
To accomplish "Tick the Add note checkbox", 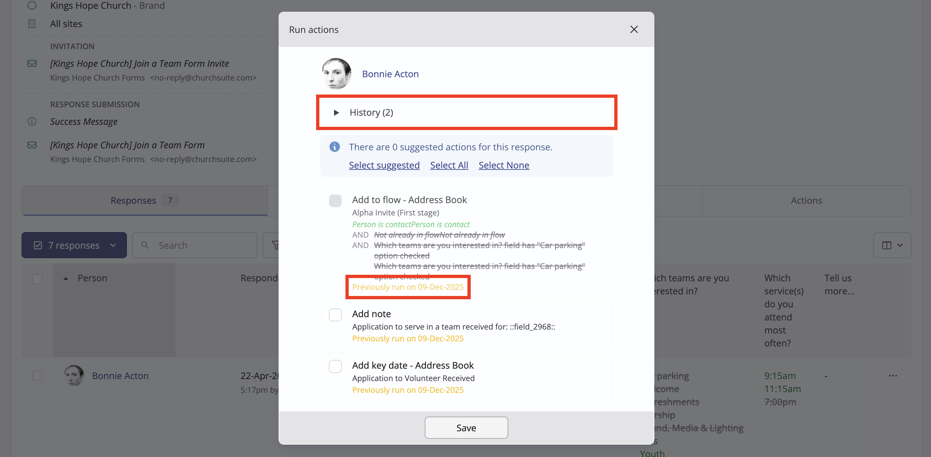I will 335,315.
